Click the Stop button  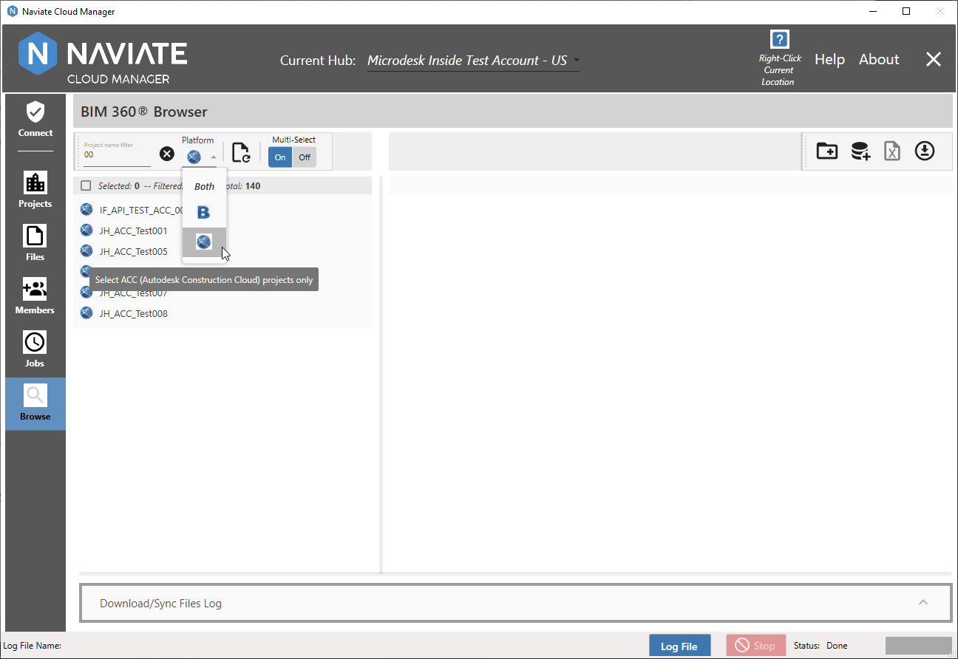(x=756, y=646)
